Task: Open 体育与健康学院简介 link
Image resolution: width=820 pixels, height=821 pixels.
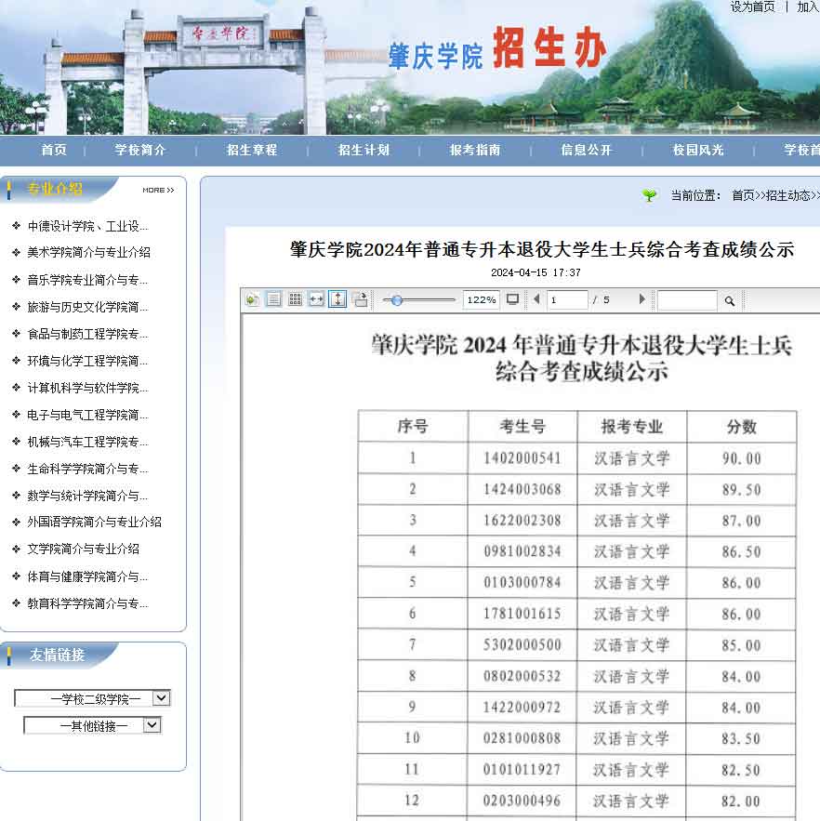Action: click(87, 577)
